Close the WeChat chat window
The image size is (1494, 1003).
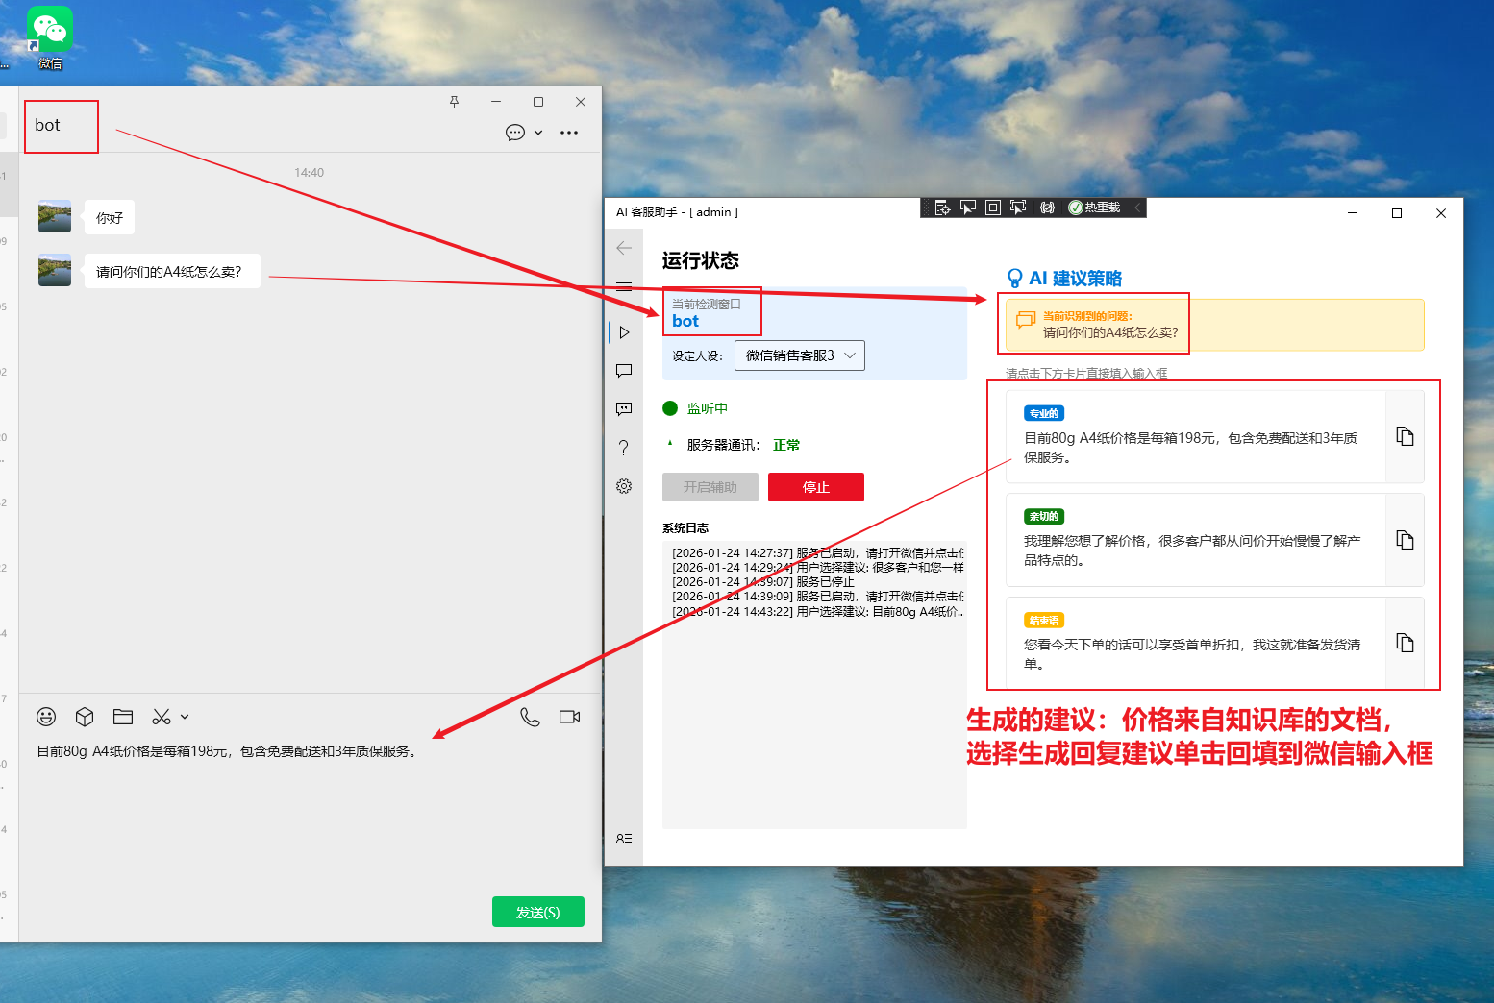[x=581, y=102]
